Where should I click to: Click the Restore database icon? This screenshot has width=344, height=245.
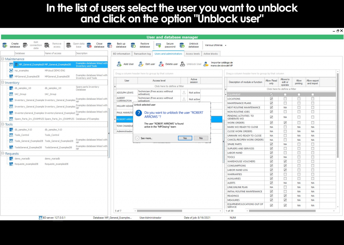click(x=133, y=45)
